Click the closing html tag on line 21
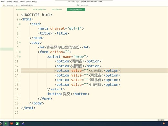The width and height of the screenshot is (168, 126). pos(28,108)
